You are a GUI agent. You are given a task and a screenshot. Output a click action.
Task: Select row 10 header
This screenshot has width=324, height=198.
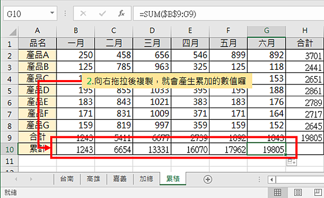pyautogui.click(x=10, y=149)
